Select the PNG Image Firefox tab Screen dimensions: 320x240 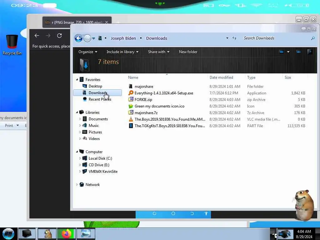pyautogui.click(x=77, y=22)
